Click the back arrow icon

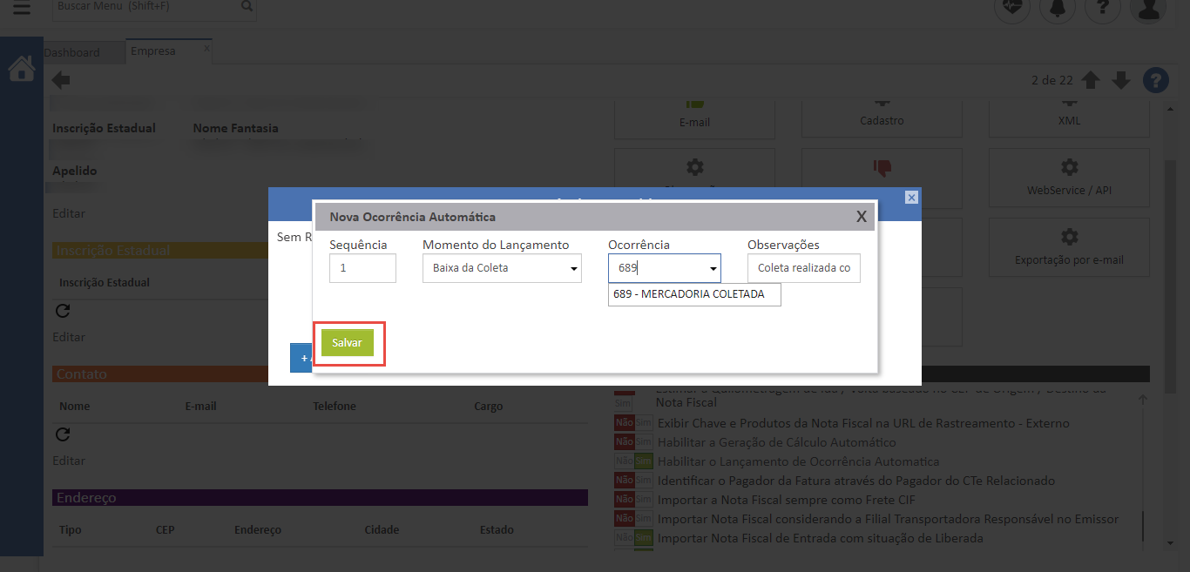tap(61, 81)
